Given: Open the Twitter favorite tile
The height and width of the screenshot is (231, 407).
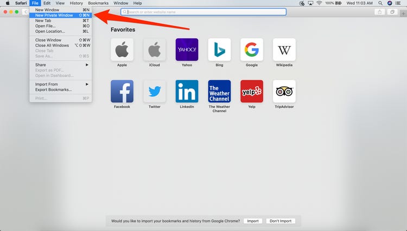Looking at the screenshot, I should (155, 91).
